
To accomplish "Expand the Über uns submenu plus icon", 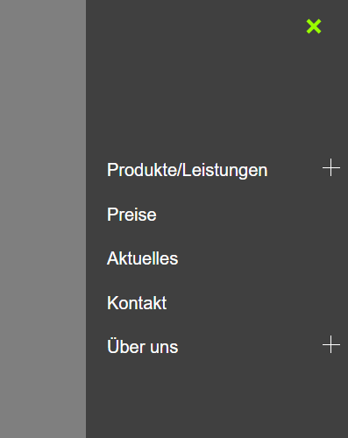I will 331,344.
